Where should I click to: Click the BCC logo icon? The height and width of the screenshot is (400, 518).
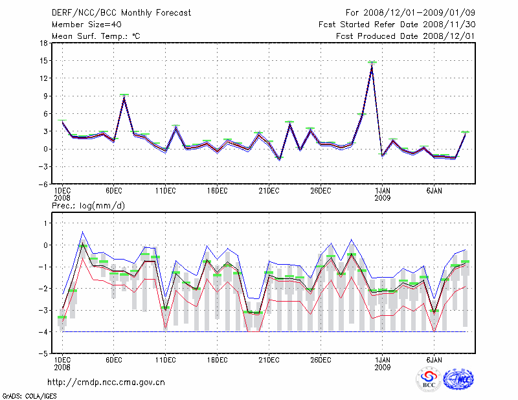[428, 379]
